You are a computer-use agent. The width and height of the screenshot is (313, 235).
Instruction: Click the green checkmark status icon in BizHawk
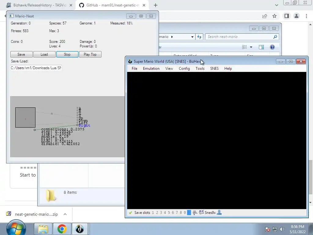[130, 213]
